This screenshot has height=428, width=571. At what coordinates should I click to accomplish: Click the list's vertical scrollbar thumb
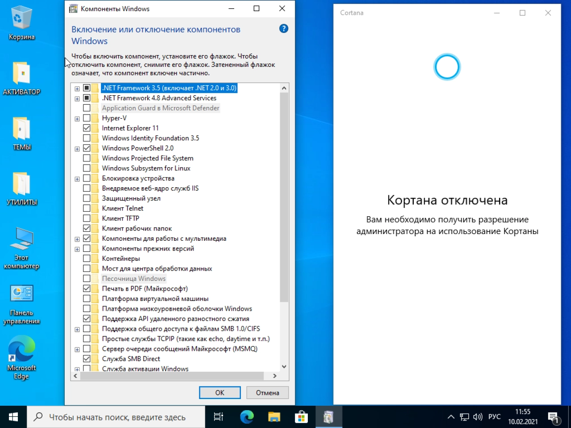click(284, 198)
